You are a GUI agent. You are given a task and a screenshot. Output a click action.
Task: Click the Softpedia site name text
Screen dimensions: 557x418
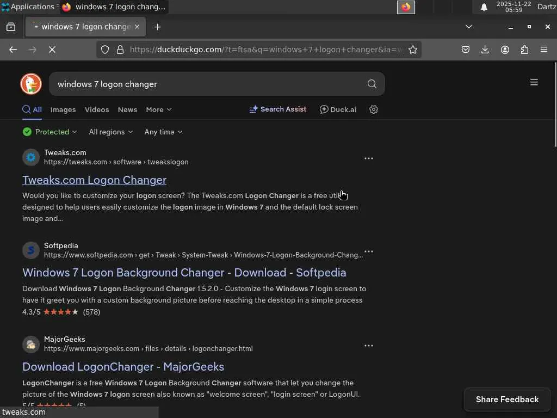[61, 245]
